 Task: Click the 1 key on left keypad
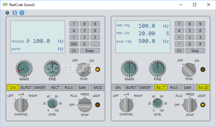click(x=74, y=37)
